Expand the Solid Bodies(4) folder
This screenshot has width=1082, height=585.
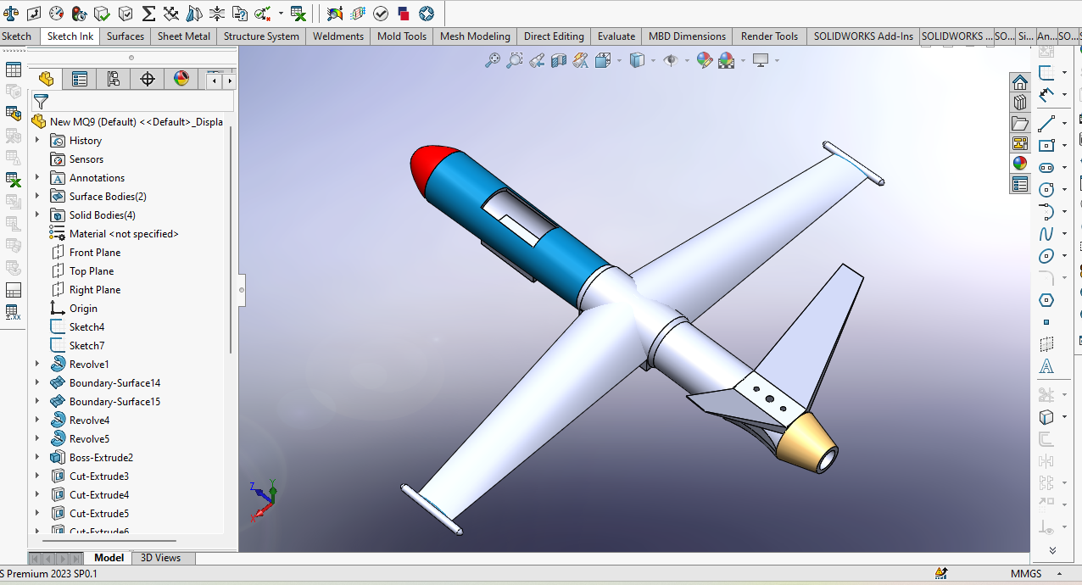[37, 215]
